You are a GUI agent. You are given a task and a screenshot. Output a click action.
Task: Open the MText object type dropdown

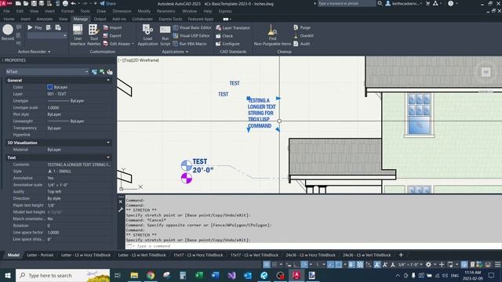47,71
